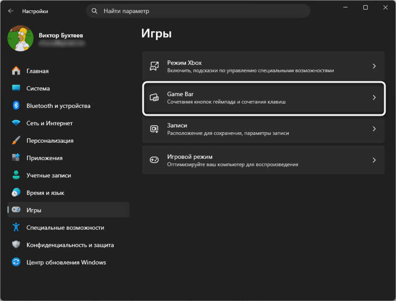Click the Главная home icon
This screenshot has height=301, width=396.
pos(16,71)
